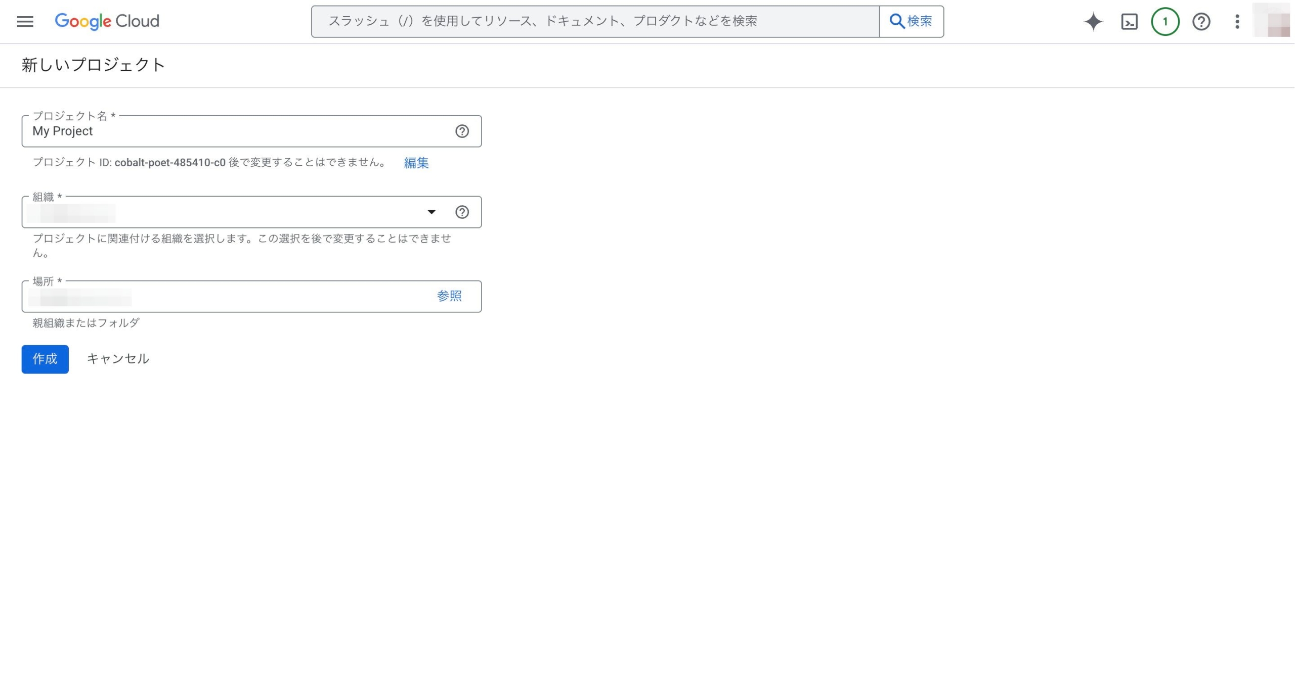This screenshot has width=1295, height=699.
Task: Open the three-dot settings menu
Action: (1237, 21)
